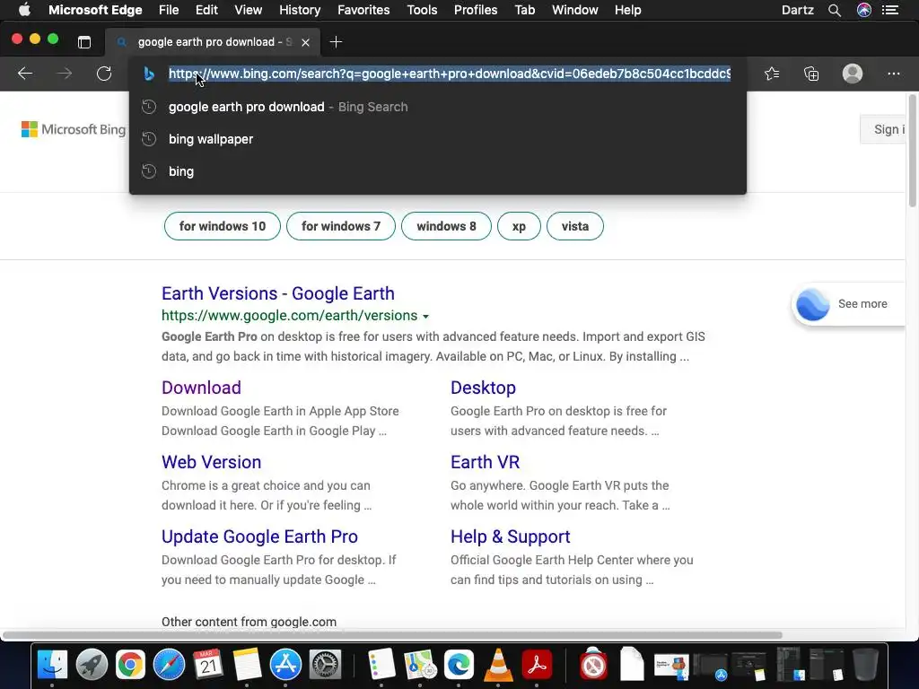Open the View menu
Image resolution: width=919 pixels, height=689 pixels.
248,10
